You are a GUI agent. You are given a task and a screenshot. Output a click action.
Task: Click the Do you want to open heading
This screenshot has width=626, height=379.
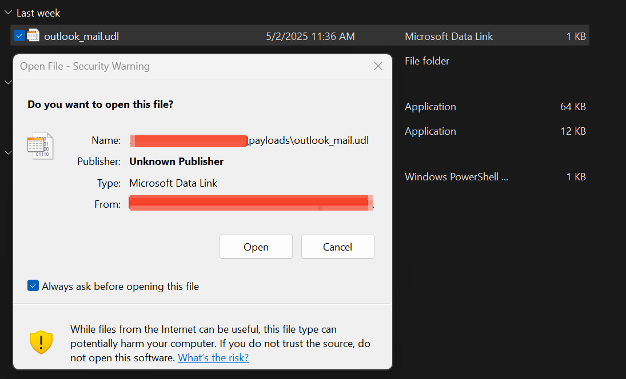coord(100,104)
